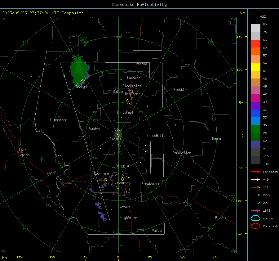The height and width of the screenshot is (261, 279).
Task: Click the Airdrie city label
Action: point(122,166)
